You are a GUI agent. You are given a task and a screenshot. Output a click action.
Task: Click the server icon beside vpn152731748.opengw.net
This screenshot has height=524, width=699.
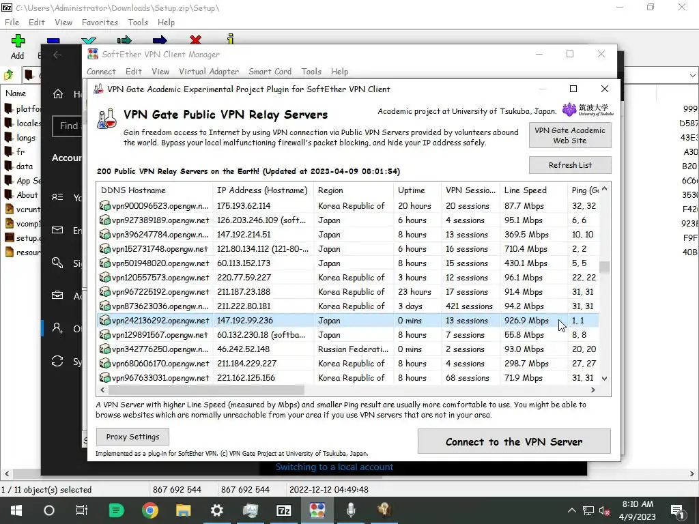104,248
